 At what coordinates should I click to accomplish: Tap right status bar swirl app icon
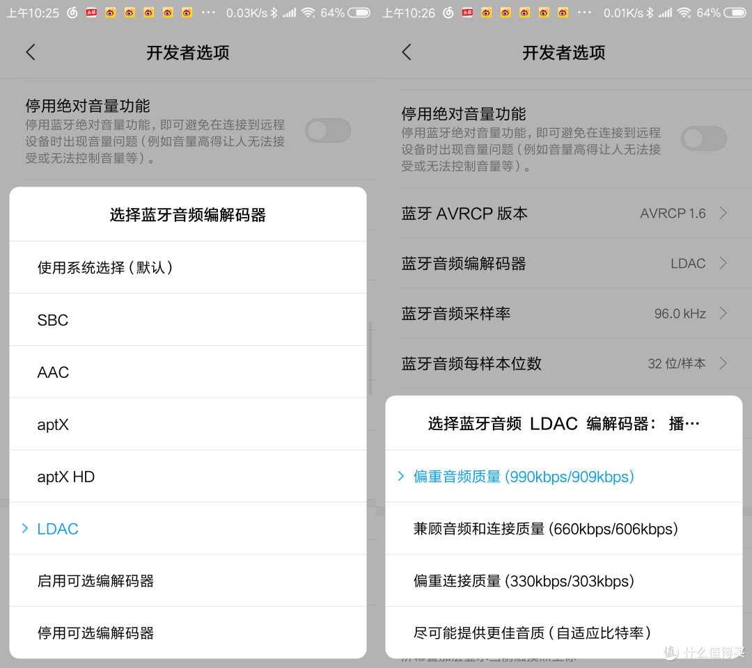click(448, 13)
